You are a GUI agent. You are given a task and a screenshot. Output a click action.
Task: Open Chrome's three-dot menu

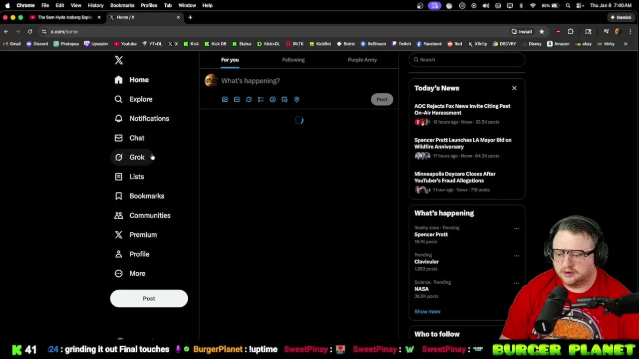coord(631,31)
